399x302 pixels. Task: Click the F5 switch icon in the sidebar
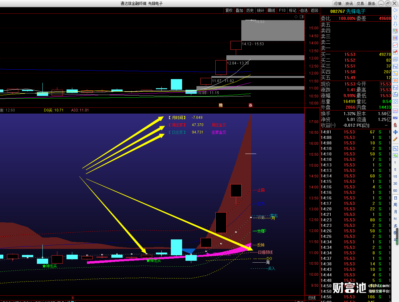395,148
